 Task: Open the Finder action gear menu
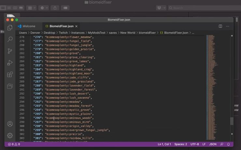44,8
